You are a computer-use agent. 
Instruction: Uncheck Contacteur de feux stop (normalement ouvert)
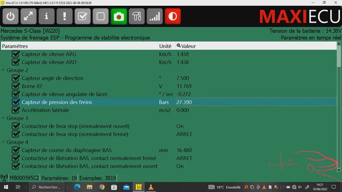(x=15, y=126)
